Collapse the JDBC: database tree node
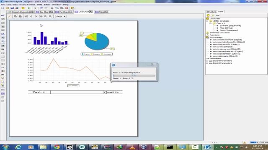 (x=207, y=21)
